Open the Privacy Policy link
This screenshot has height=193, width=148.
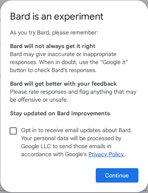point(107,154)
